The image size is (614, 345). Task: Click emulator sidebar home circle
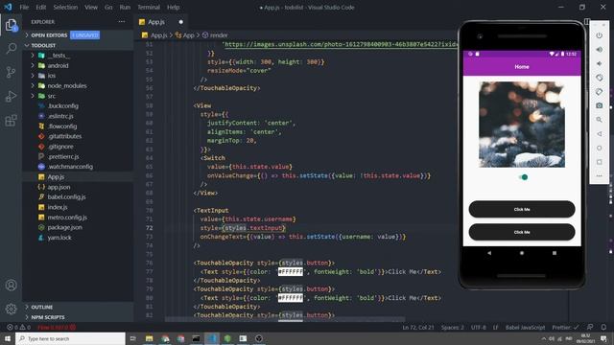pyautogui.click(x=599, y=148)
